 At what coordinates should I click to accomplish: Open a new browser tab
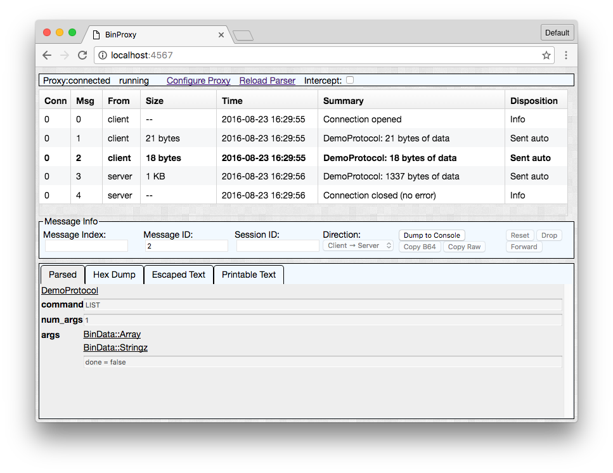243,36
